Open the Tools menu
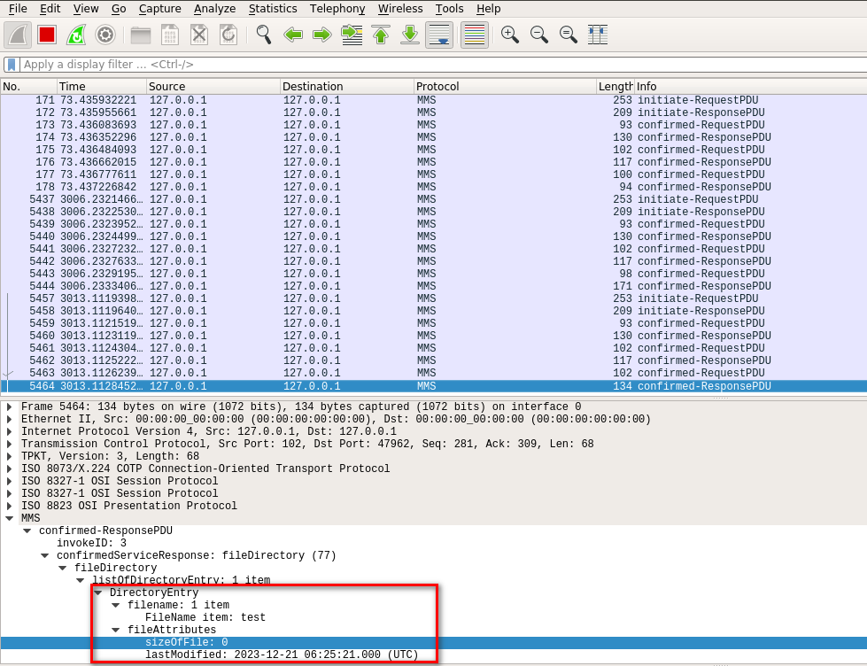 [450, 9]
